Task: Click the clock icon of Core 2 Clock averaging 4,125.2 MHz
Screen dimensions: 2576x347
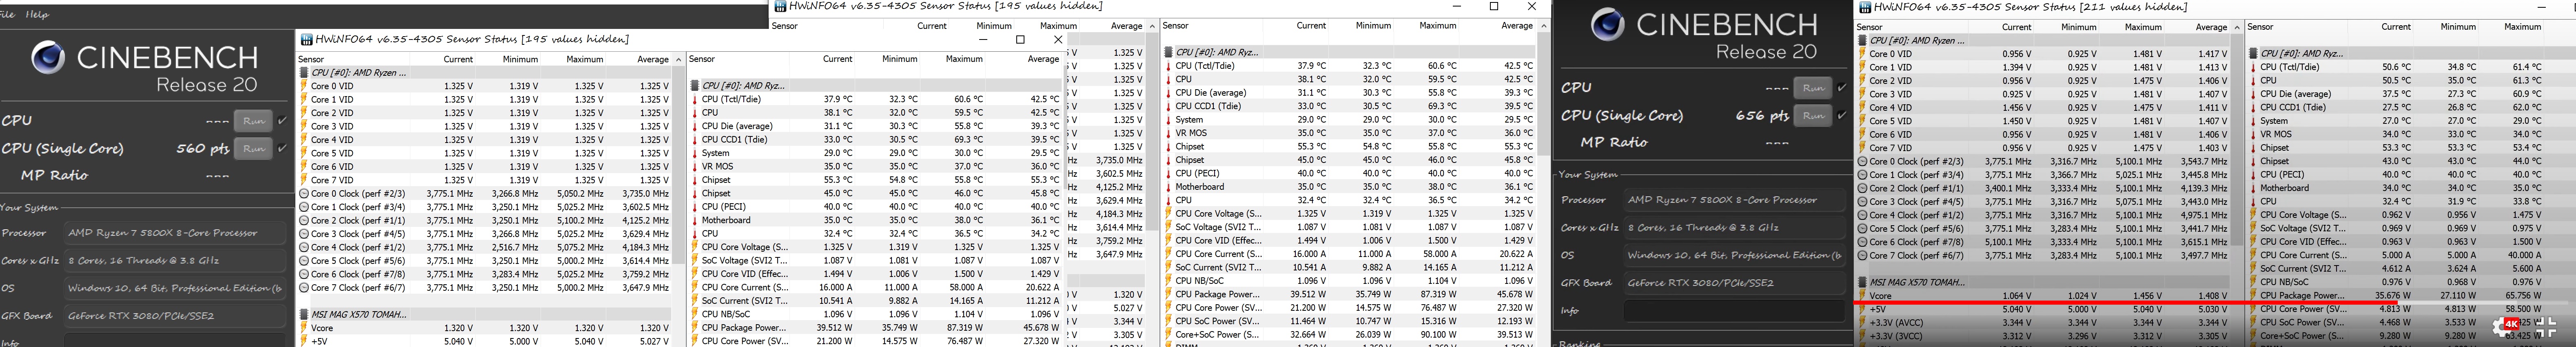Action: tap(303, 220)
